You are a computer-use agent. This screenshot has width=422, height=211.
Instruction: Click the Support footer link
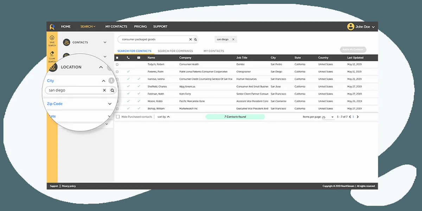[54, 186]
